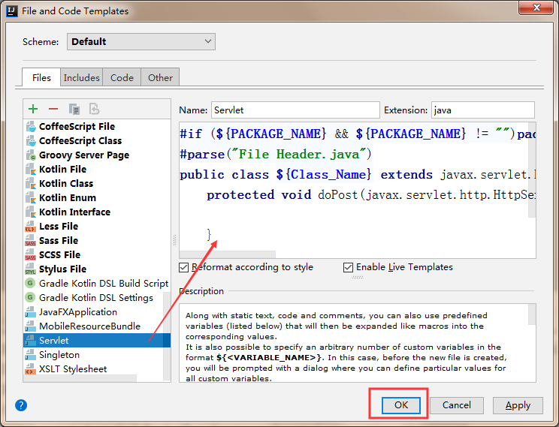Select the JavaFXApplication label
The image size is (559, 427).
tap(78, 312)
